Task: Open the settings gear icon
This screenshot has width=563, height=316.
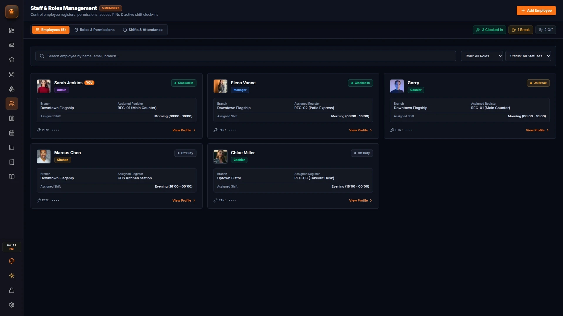Action: 12,305
